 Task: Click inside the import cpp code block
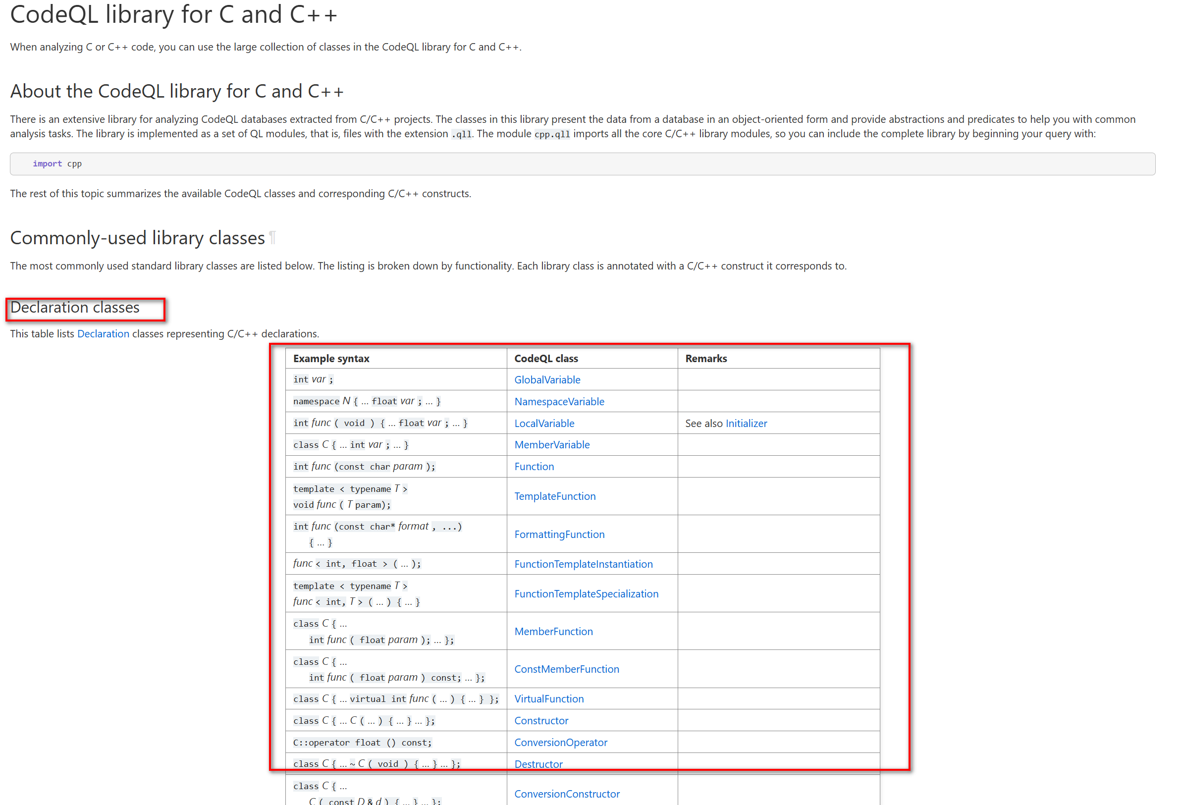coord(582,164)
